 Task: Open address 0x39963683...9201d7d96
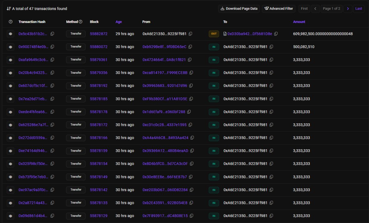pyautogui.click(x=165, y=86)
